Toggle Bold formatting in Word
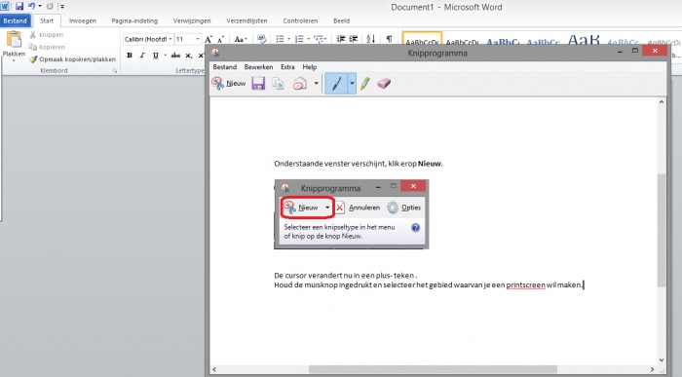682x377 pixels. tap(130, 56)
